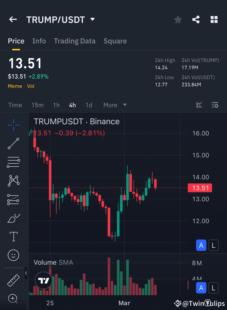Switch to the Price tab
The height and width of the screenshot is (310, 227).
pyautogui.click(x=16, y=41)
